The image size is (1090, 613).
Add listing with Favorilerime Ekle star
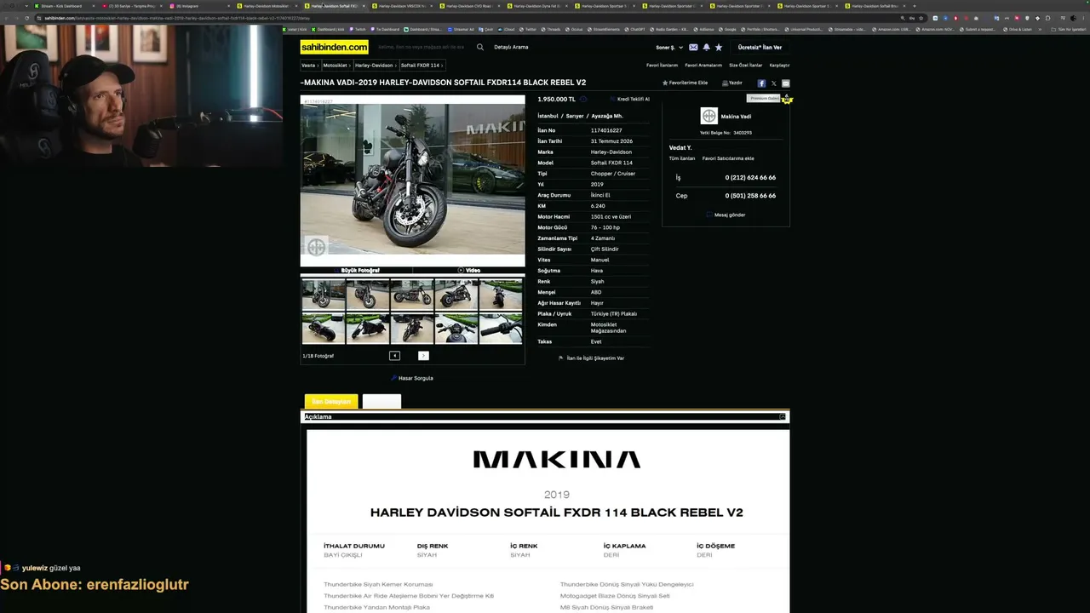(x=685, y=83)
